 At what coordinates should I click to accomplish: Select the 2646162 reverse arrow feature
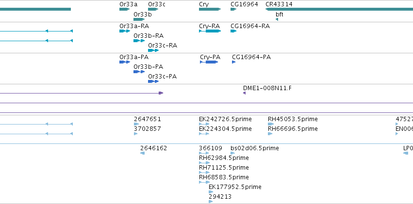[143, 153]
